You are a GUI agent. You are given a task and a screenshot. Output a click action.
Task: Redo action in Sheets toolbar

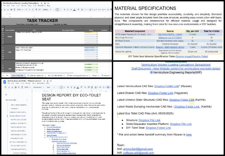[8, 10]
